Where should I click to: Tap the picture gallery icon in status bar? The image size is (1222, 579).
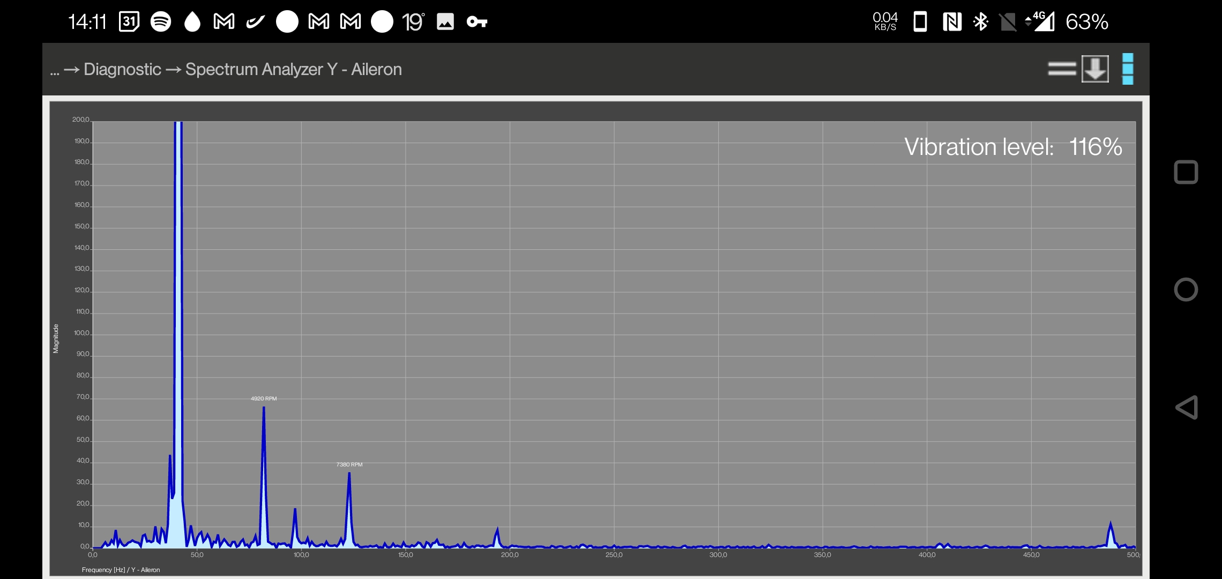(x=445, y=21)
